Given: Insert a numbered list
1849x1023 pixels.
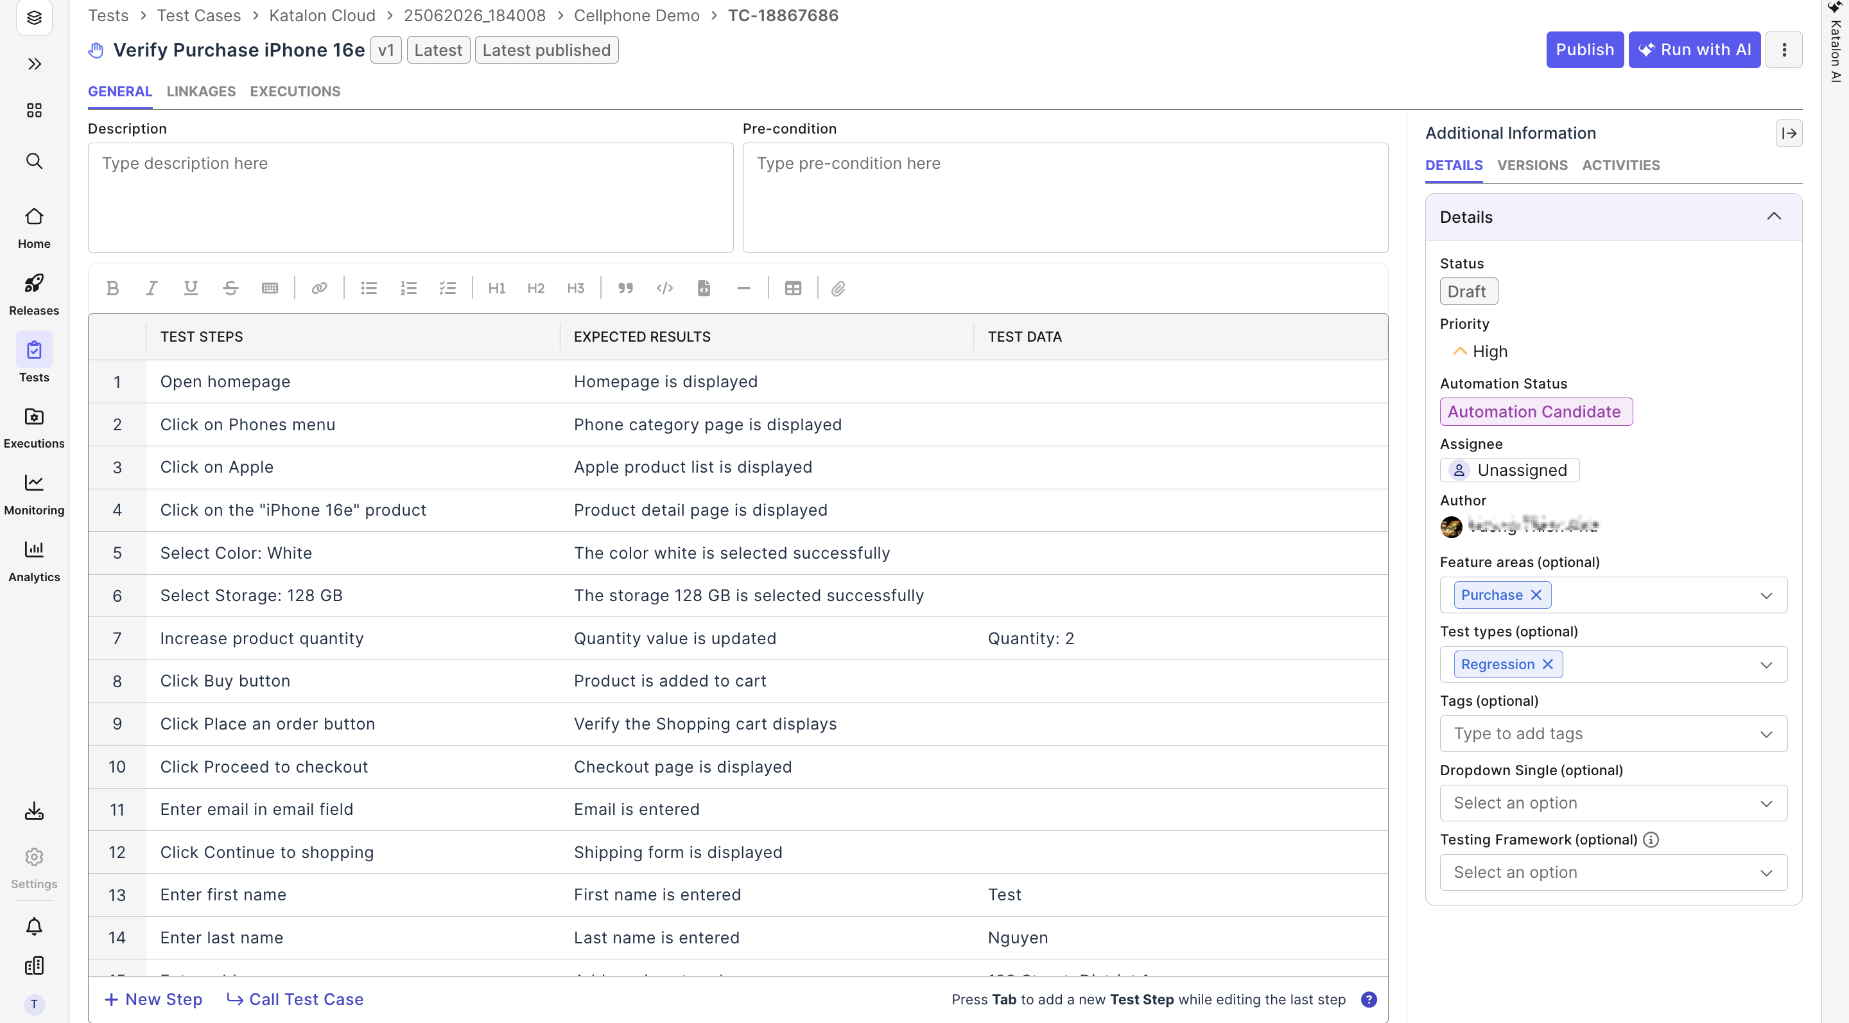Looking at the screenshot, I should (x=408, y=288).
